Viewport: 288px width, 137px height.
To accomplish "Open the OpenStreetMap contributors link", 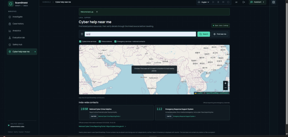I will [217, 93].
